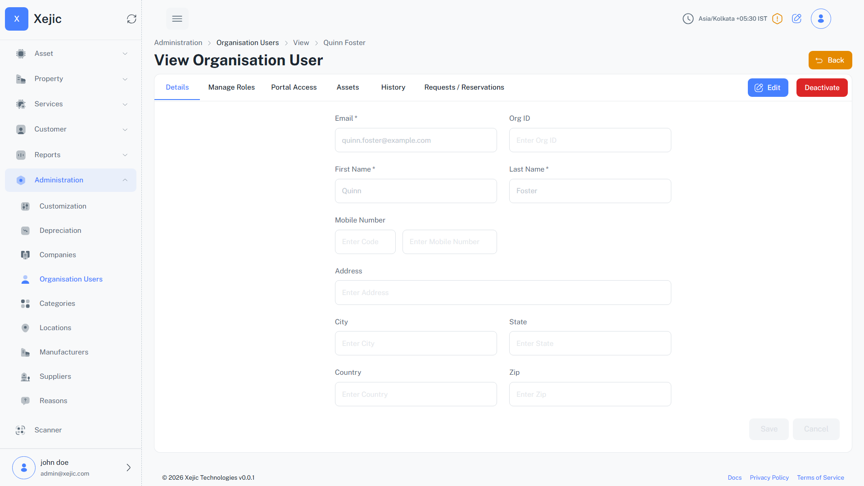
Task: Click the First Name field
Action: (x=416, y=191)
